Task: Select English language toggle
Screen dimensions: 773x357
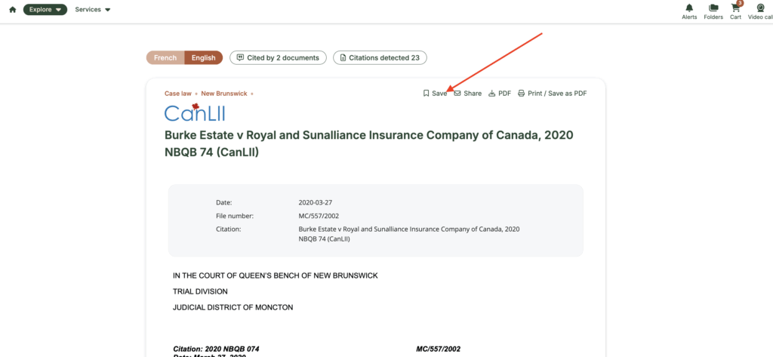Action: [x=204, y=57]
